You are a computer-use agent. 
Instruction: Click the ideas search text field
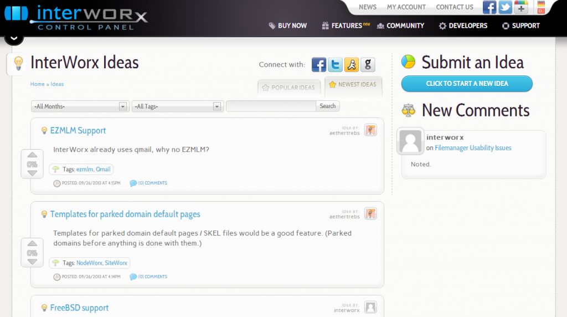pyautogui.click(x=271, y=106)
